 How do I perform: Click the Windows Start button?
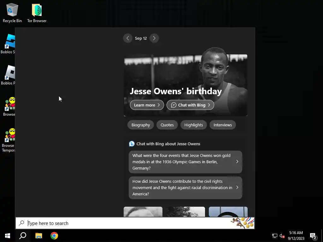pyautogui.click(x=8, y=236)
